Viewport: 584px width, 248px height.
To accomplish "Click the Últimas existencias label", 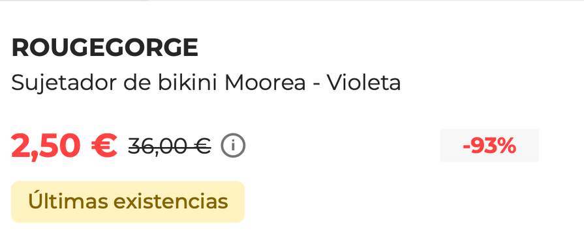I will coord(128,202).
